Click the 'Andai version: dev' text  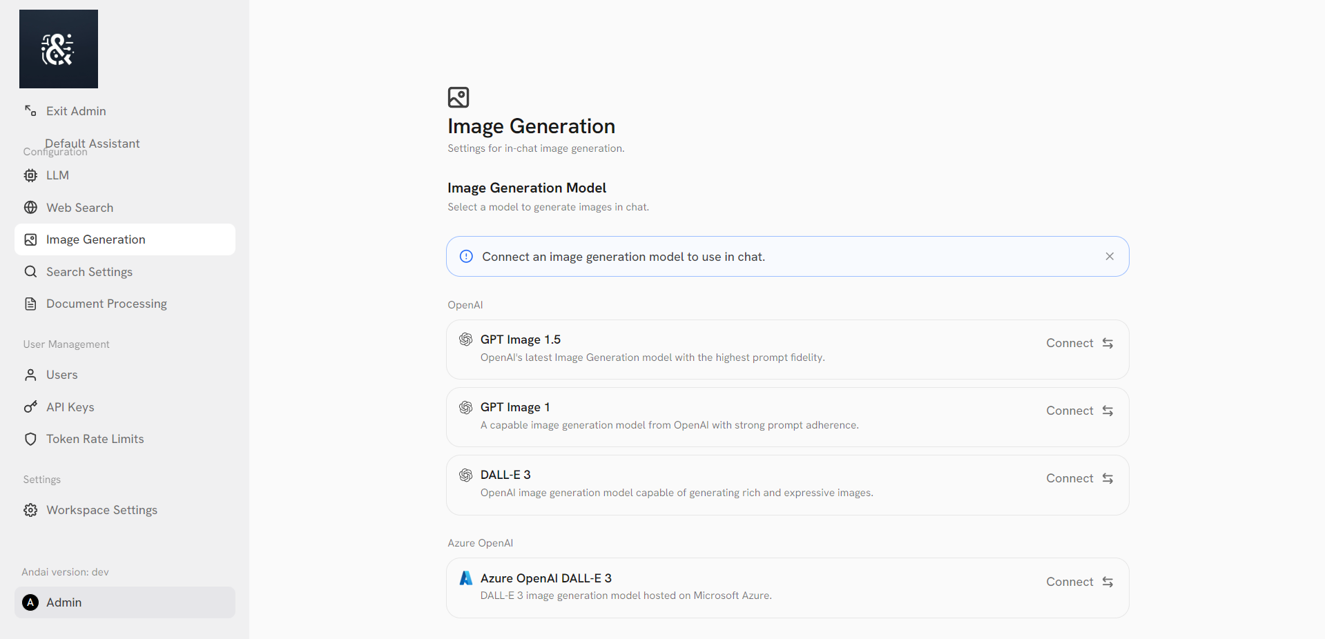click(x=65, y=572)
